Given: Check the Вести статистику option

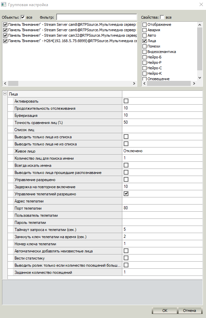Looking at the screenshot, I should pyautogui.click(x=126, y=258).
